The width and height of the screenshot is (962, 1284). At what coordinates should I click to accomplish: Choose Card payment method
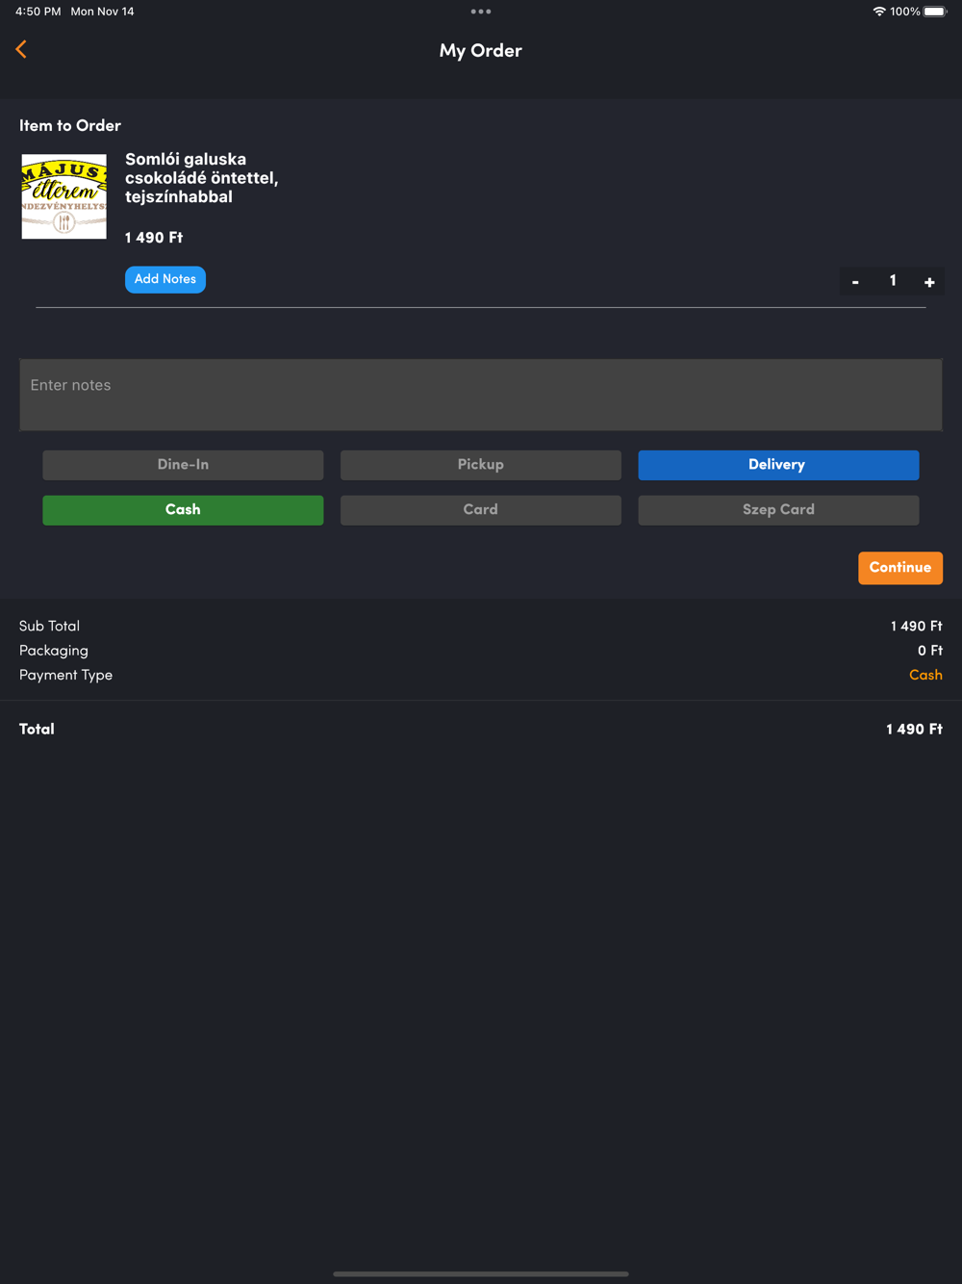481,510
